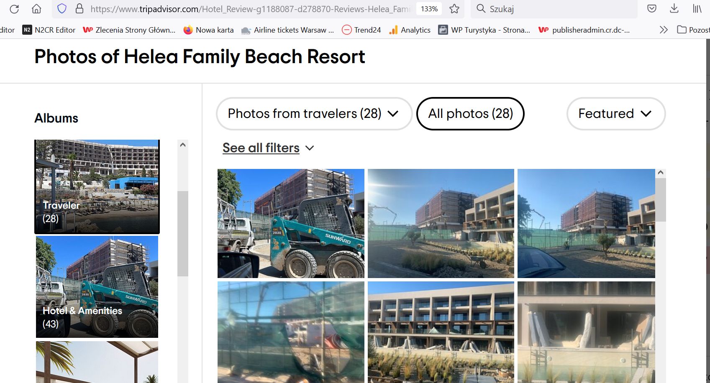Select the All photos (28) filter

pyautogui.click(x=470, y=114)
